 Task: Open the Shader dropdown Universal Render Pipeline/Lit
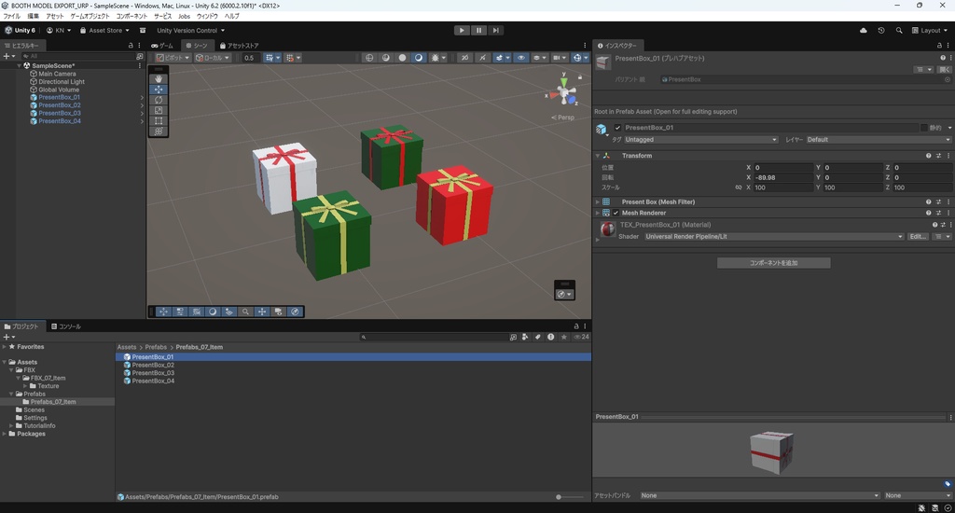pyautogui.click(x=774, y=236)
